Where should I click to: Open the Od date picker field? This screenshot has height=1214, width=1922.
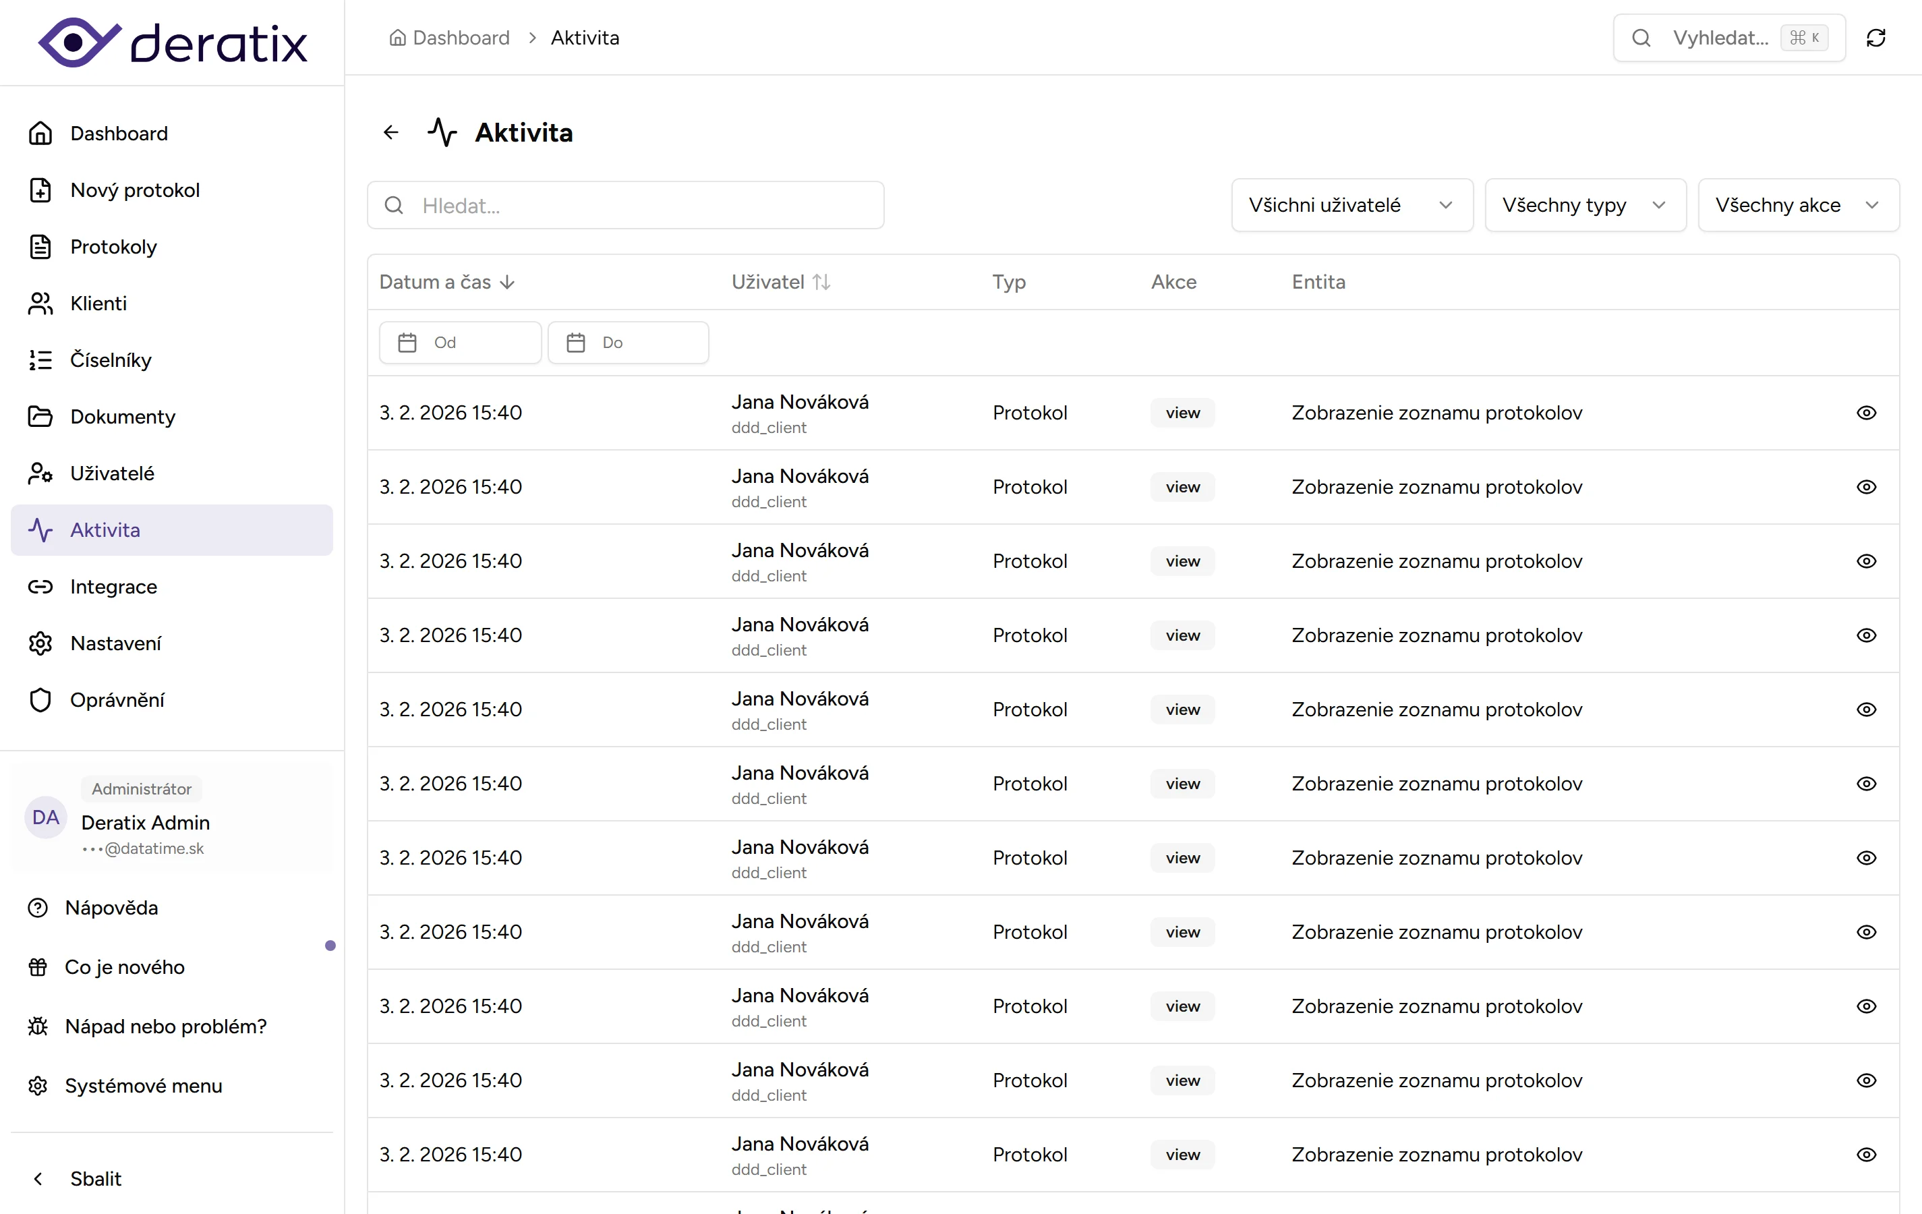(461, 343)
